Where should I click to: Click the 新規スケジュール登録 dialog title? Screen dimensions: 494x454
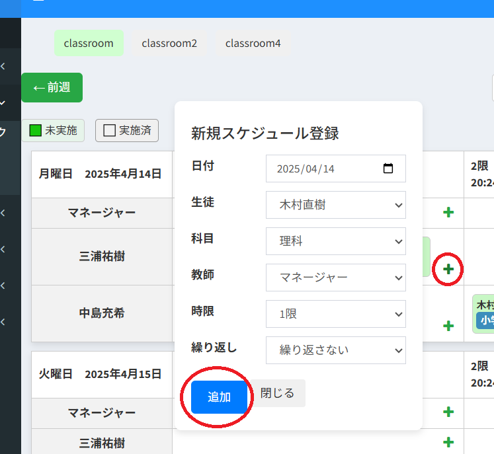(265, 133)
